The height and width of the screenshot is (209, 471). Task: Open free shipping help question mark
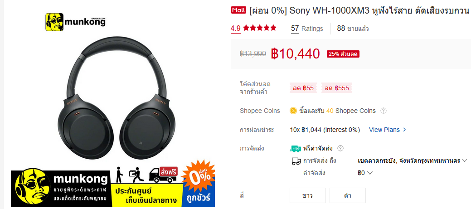coord(340,148)
